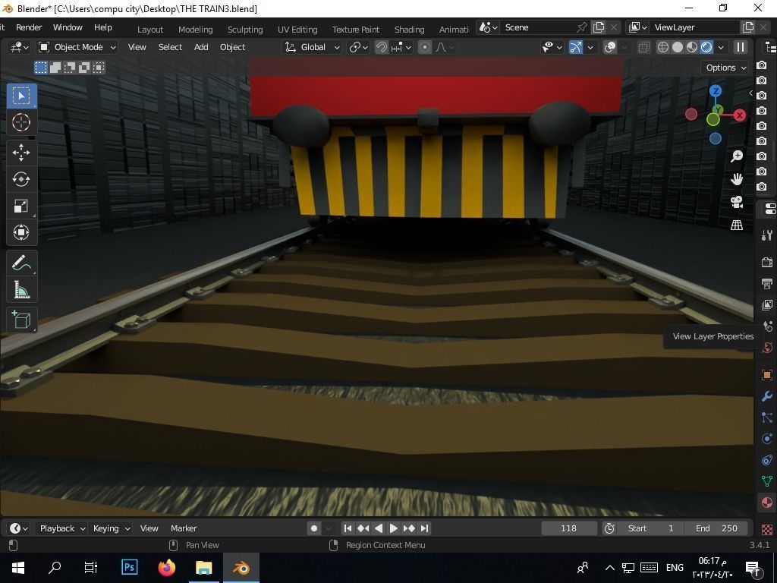Open the Object Mode dropdown
The image size is (777, 583).
tap(78, 47)
